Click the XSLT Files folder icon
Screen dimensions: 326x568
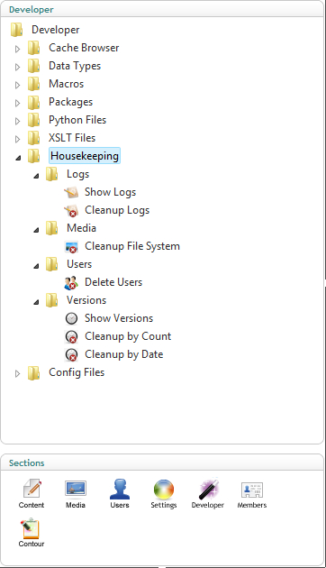pos(33,138)
